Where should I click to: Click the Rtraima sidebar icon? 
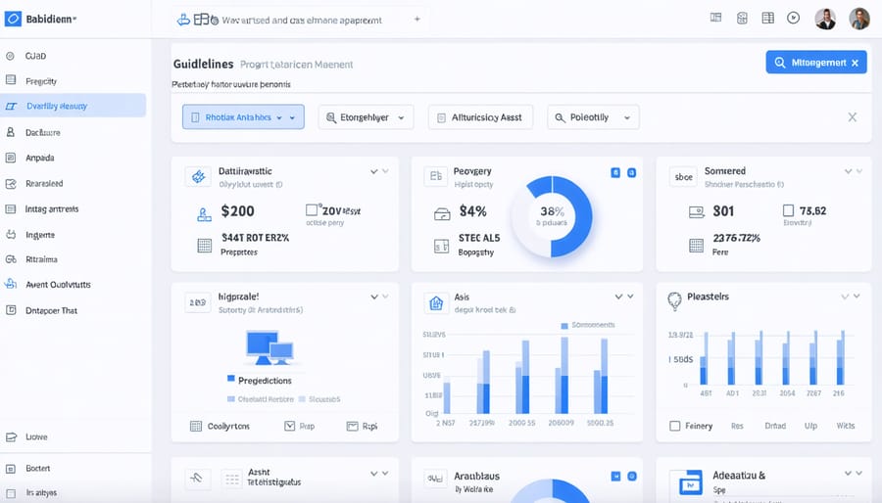point(11,259)
